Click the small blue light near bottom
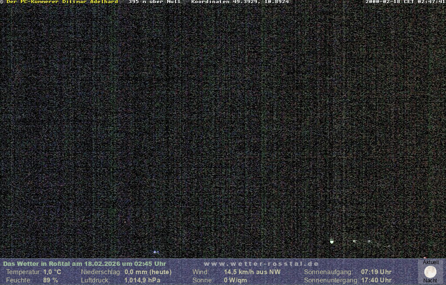This screenshot has height=285, width=446. click(x=155, y=252)
